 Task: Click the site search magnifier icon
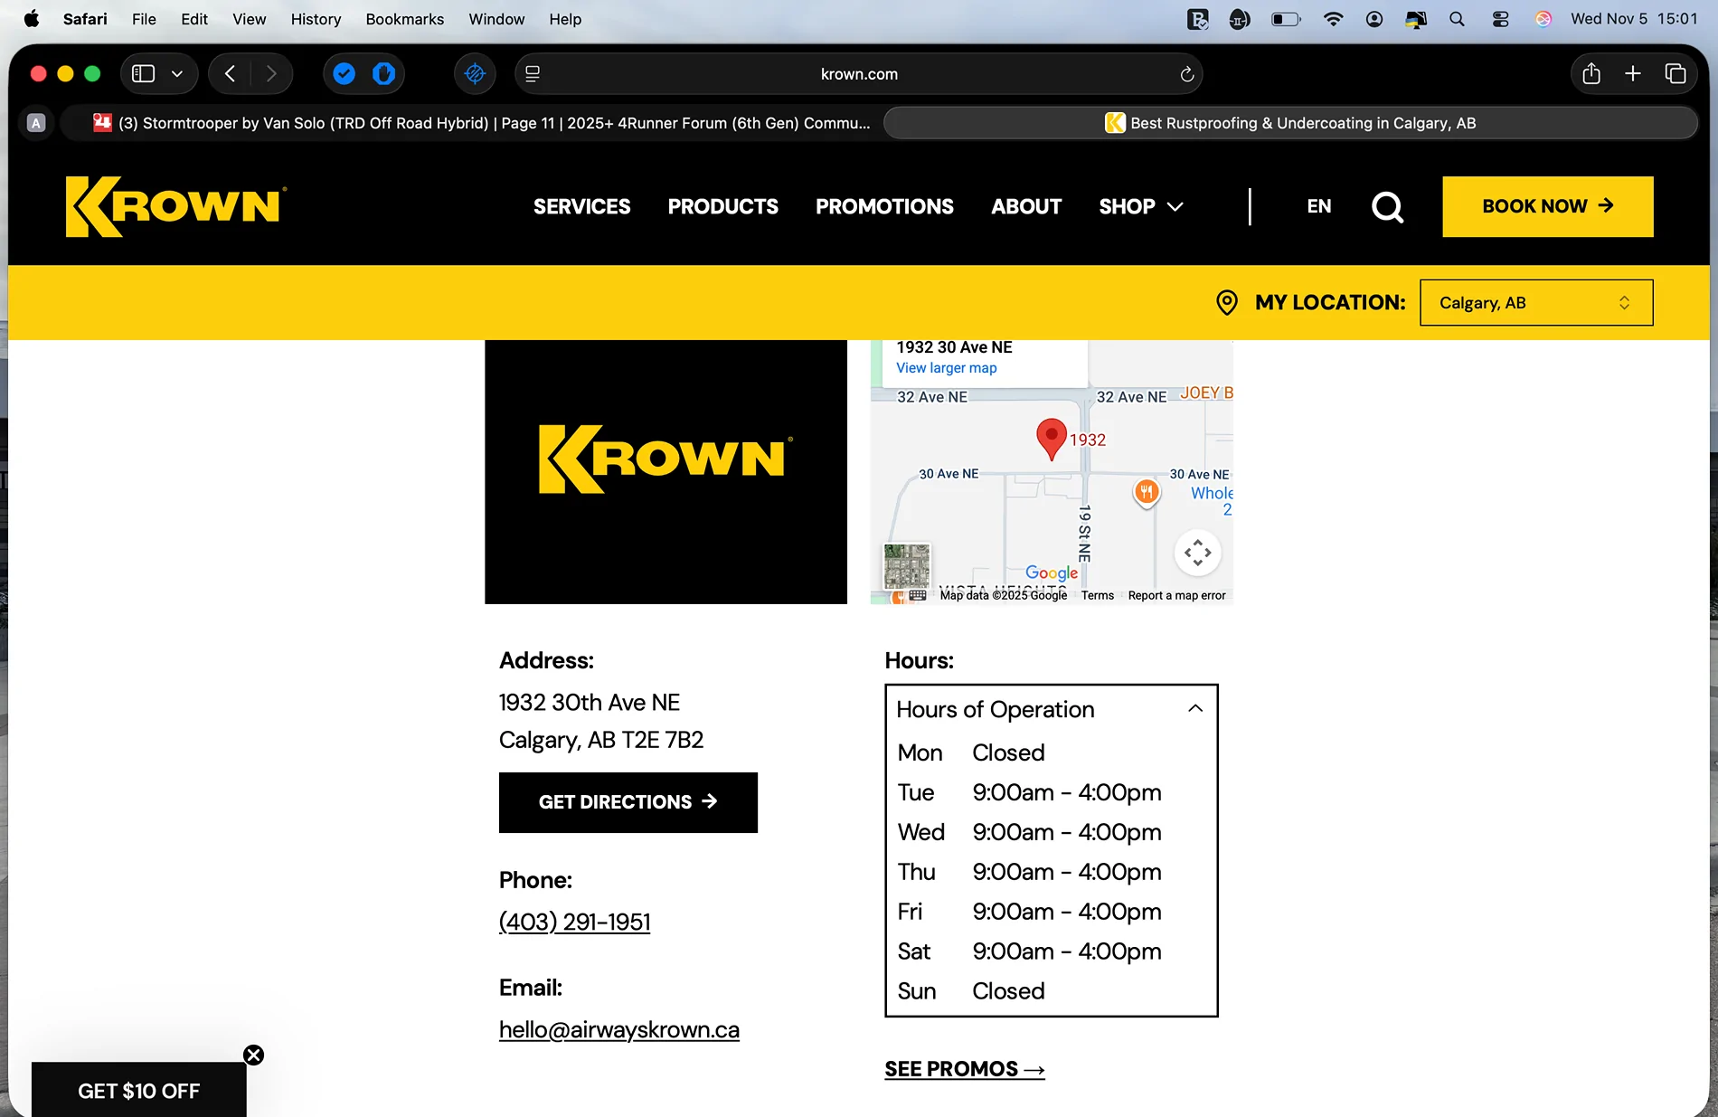1387,207
